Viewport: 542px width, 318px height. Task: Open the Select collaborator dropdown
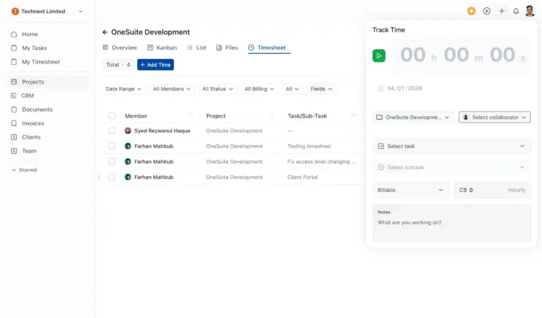[x=494, y=117]
